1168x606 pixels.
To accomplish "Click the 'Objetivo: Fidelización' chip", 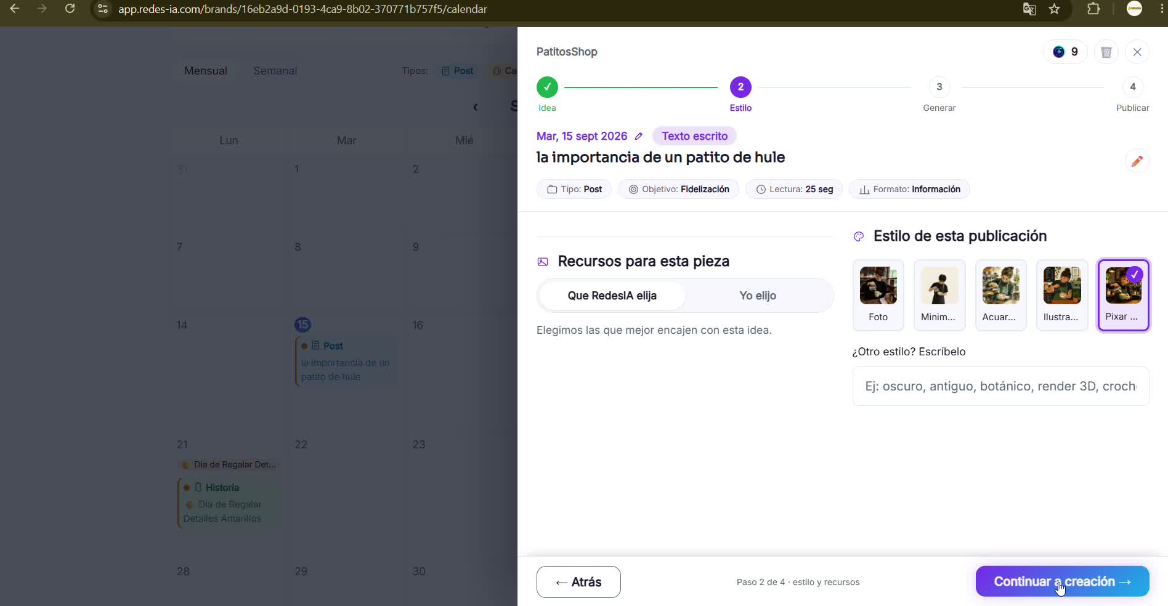I will click(x=678, y=189).
